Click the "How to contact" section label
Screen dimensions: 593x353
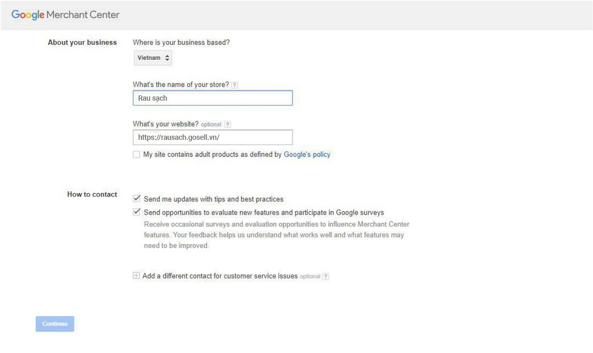92,194
